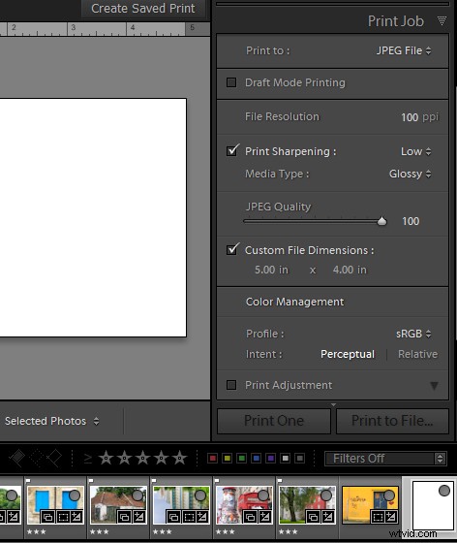Enable Print Adjustment checkbox
This screenshot has width=457, height=543.
coord(231,385)
